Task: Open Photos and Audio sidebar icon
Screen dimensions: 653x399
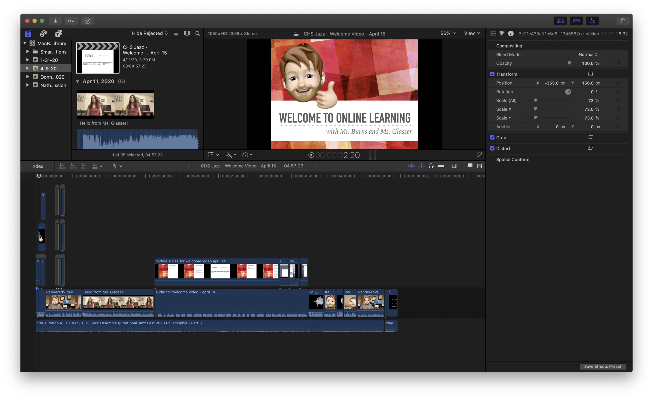Action: pyautogui.click(x=43, y=33)
